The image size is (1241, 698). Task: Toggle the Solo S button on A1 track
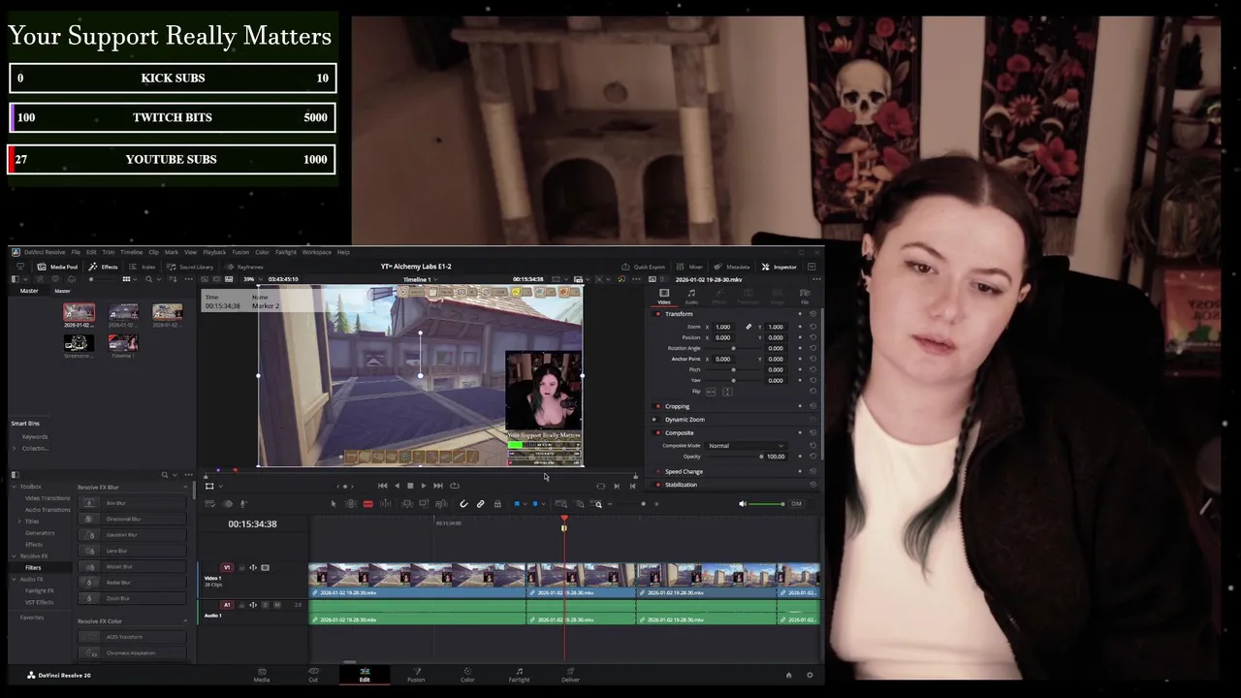click(266, 605)
